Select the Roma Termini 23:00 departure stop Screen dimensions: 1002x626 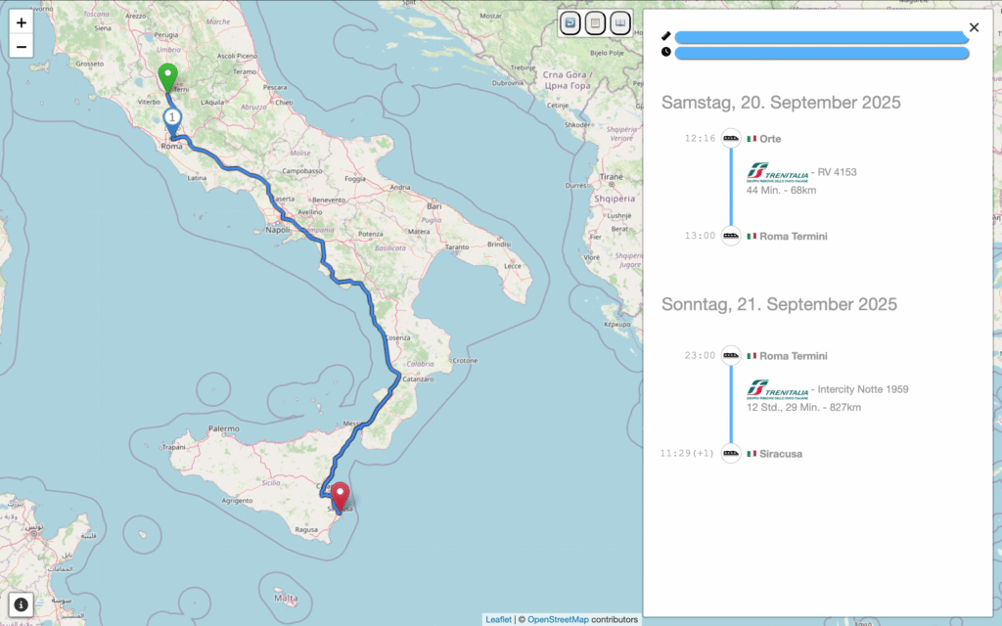tap(793, 356)
